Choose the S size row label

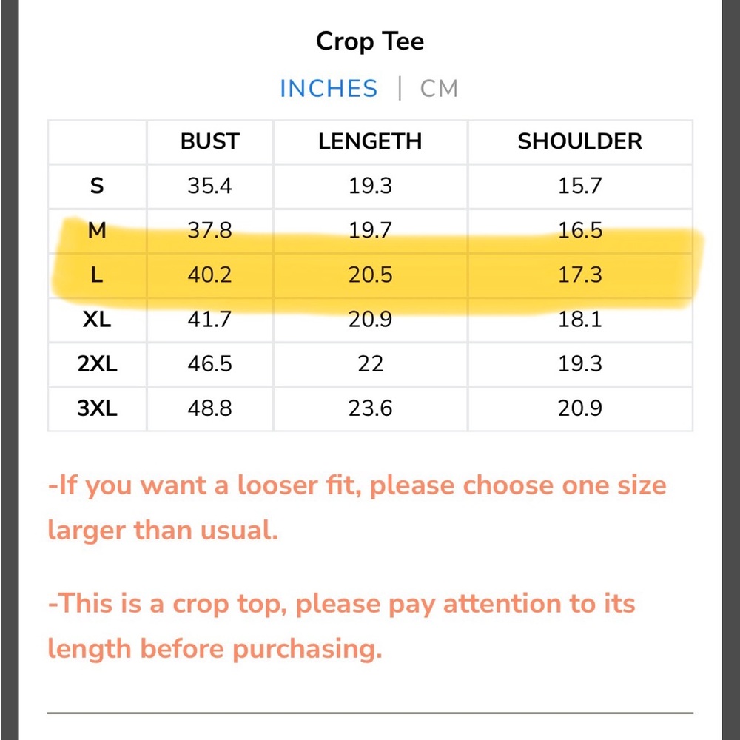(97, 186)
